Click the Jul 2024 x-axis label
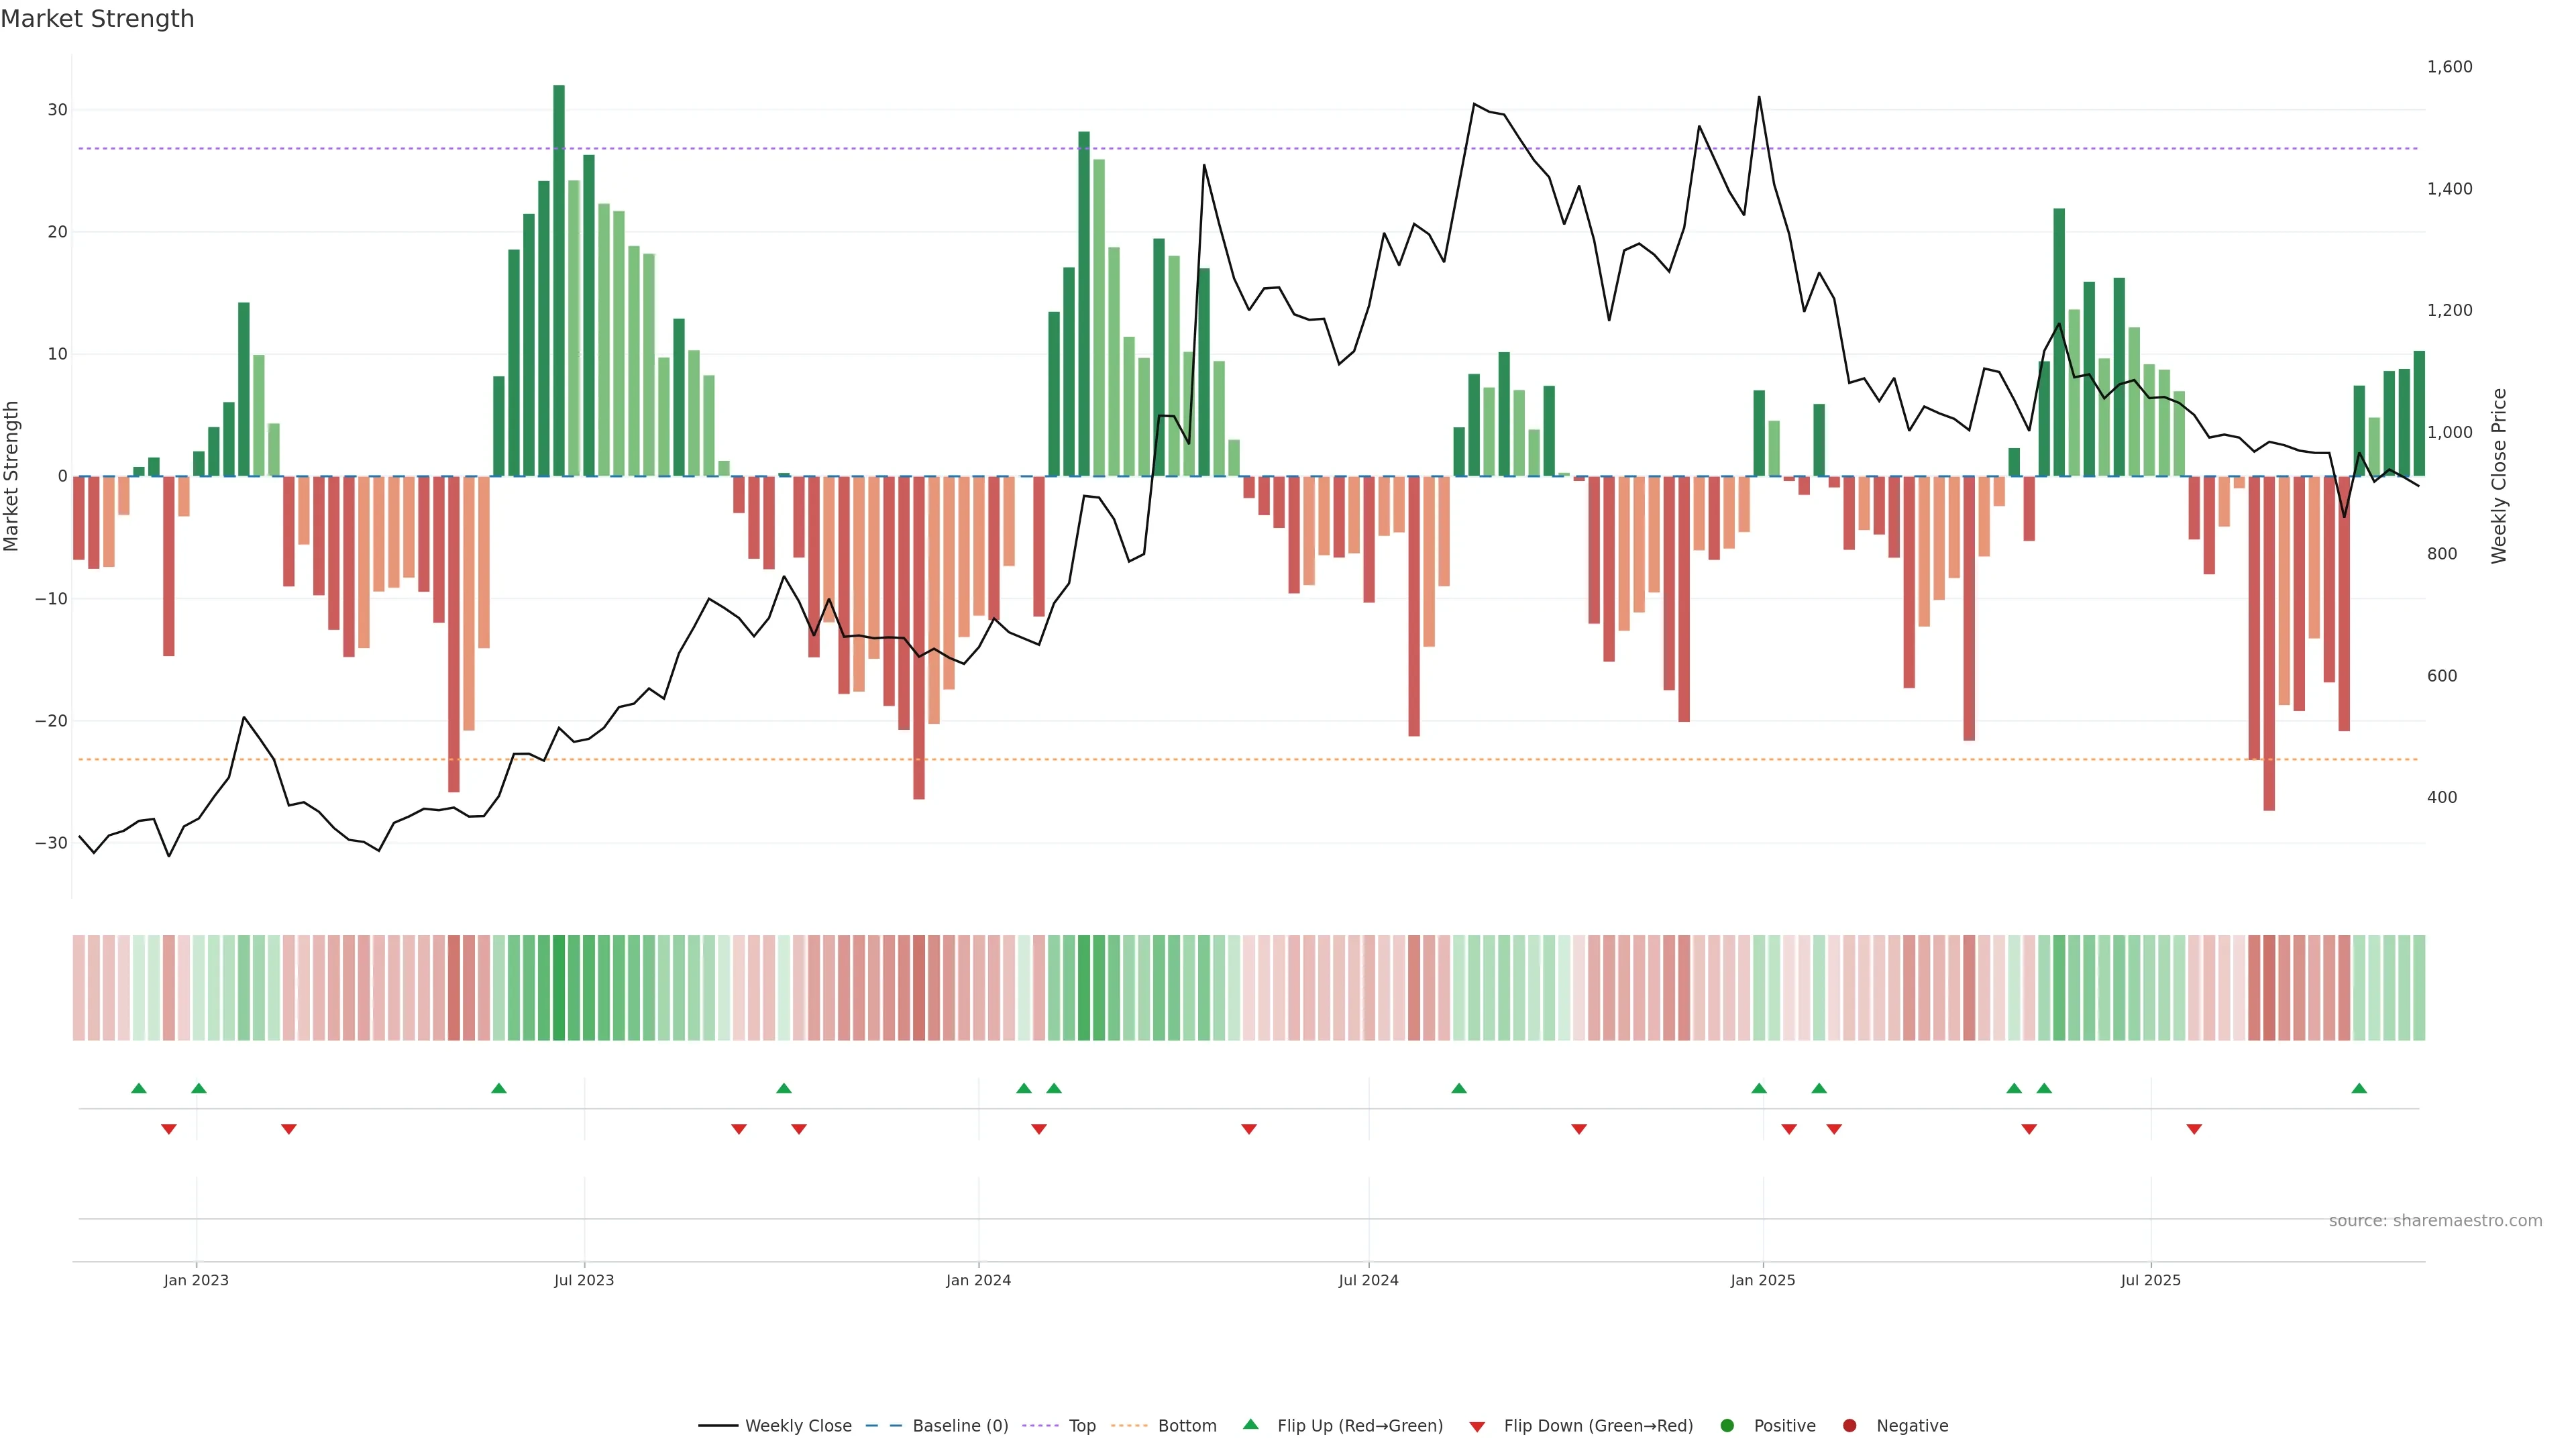The width and height of the screenshot is (2576, 1449). pos(1368,1280)
